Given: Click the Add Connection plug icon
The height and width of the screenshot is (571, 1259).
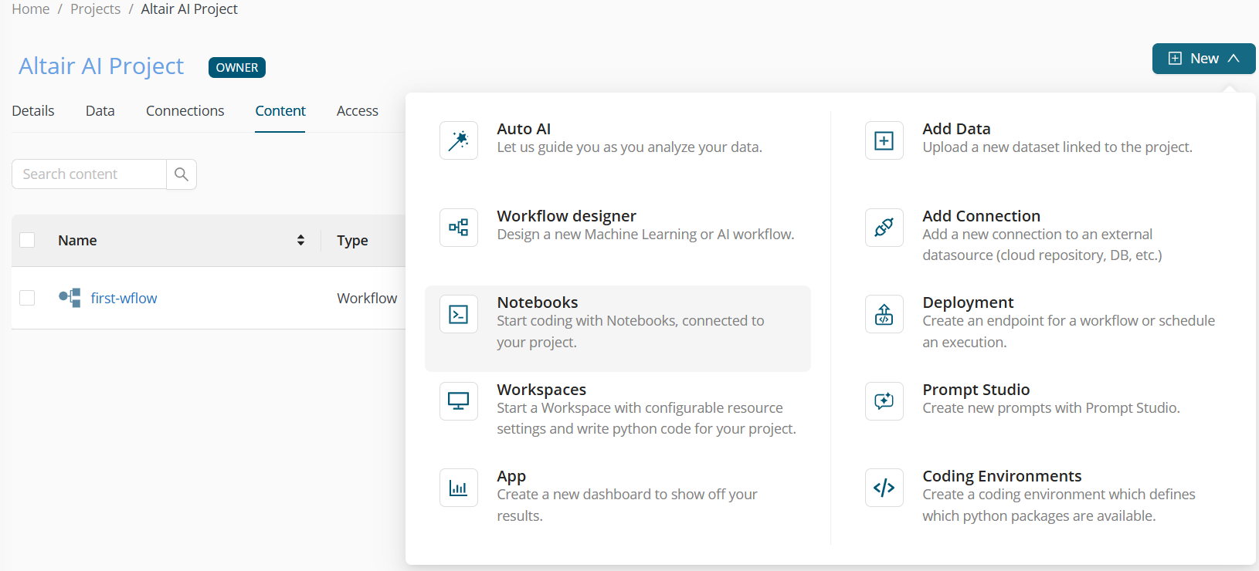Looking at the screenshot, I should point(884,228).
